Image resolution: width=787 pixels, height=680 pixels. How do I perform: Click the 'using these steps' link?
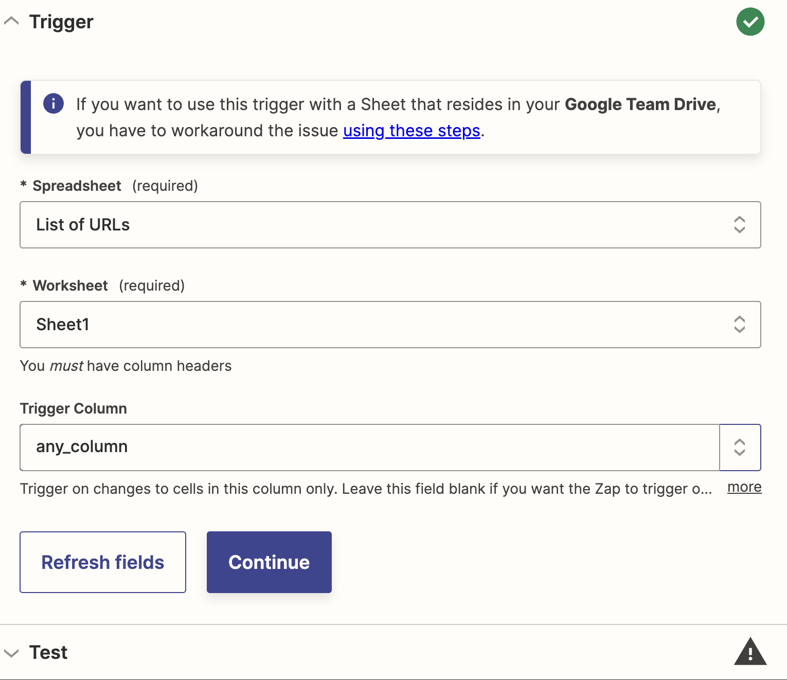tap(410, 131)
